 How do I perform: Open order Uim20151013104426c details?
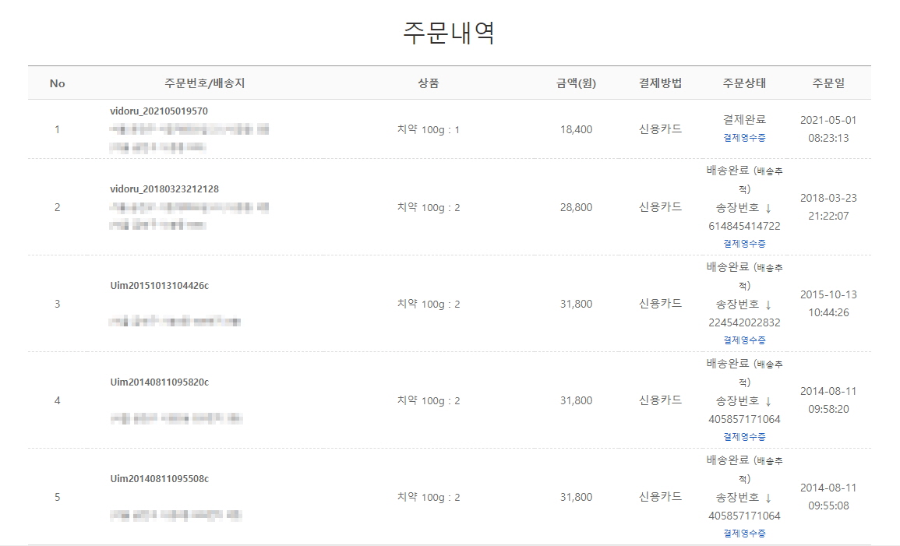click(160, 286)
